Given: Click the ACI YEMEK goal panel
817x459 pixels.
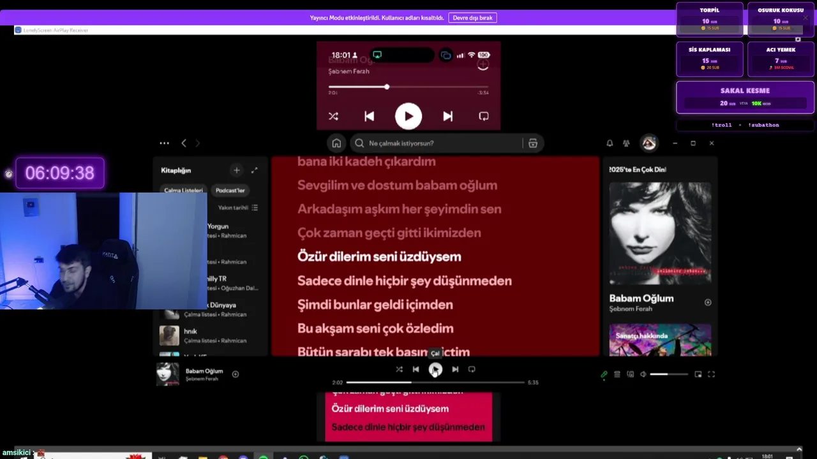Looking at the screenshot, I should click(x=781, y=59).
